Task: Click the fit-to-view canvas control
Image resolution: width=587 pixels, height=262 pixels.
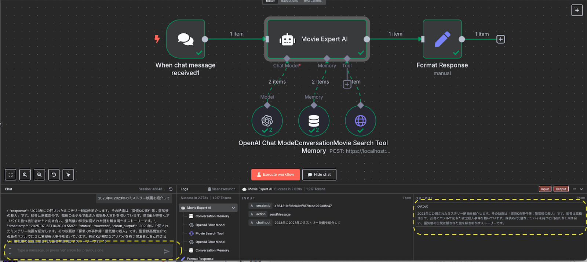Action: pos(11,175)
